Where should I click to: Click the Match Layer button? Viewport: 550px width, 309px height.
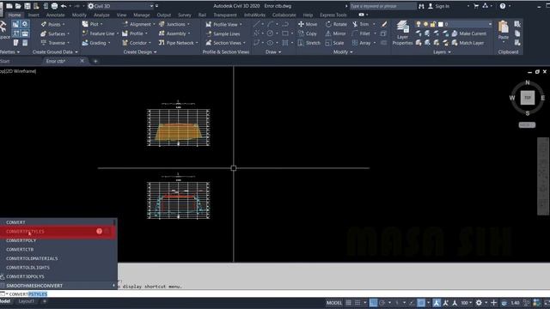point(467,43)
